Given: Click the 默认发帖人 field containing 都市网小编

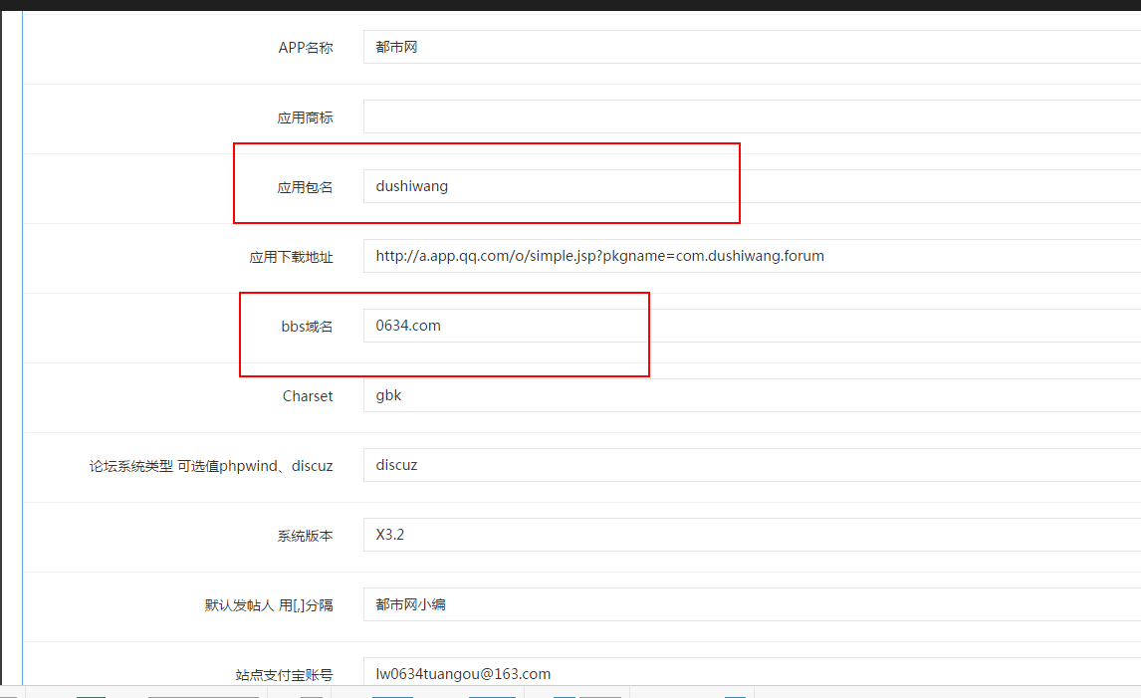Looking at the screenshot, I should 752,604.
